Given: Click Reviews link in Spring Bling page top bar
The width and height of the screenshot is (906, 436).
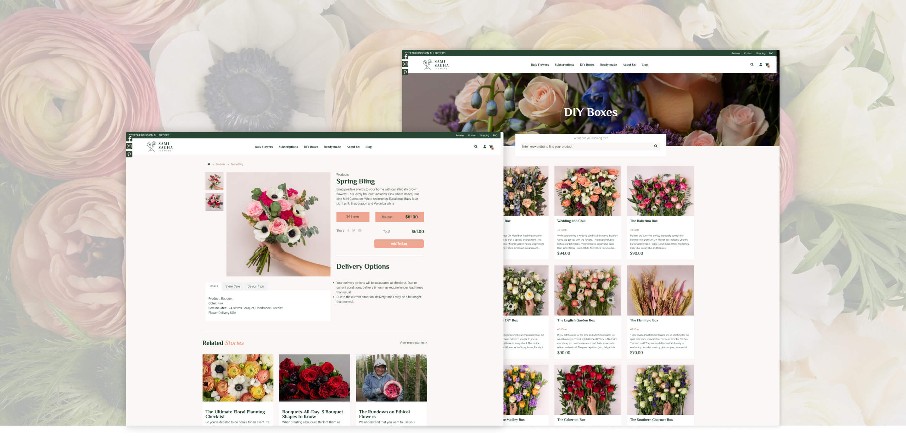Looking at the screenshot, I should (x=460, y=135).
